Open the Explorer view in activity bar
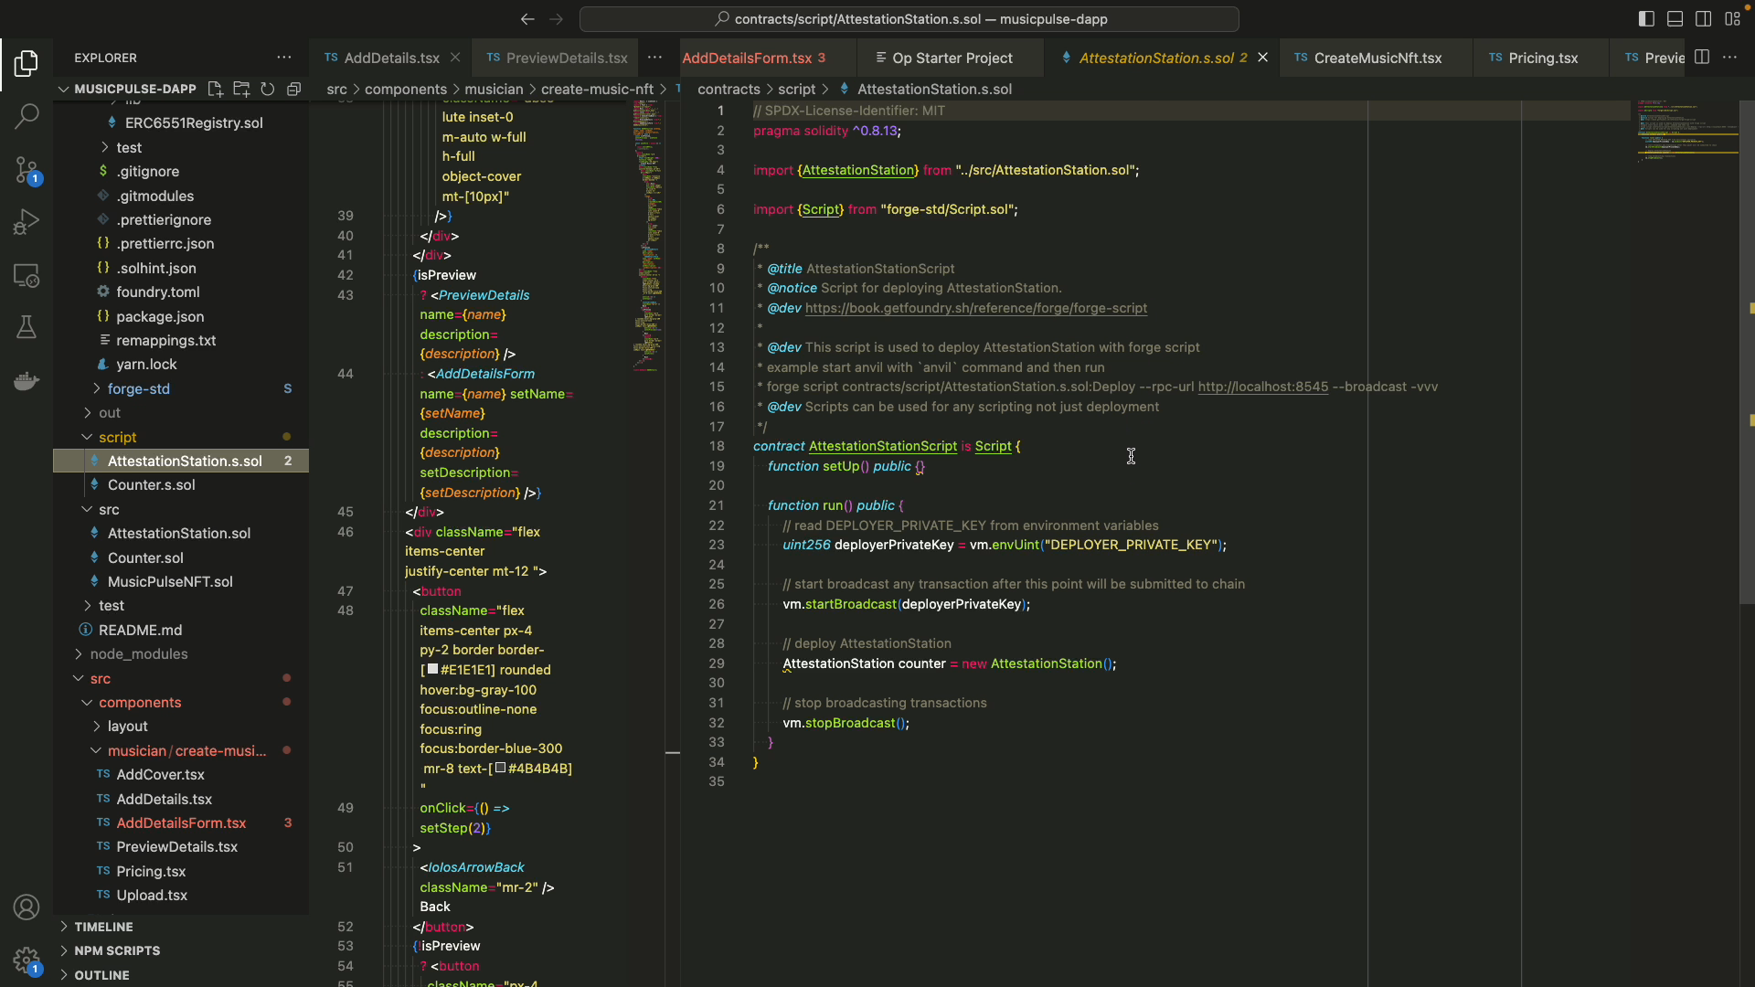 click(x=27, y=63)
